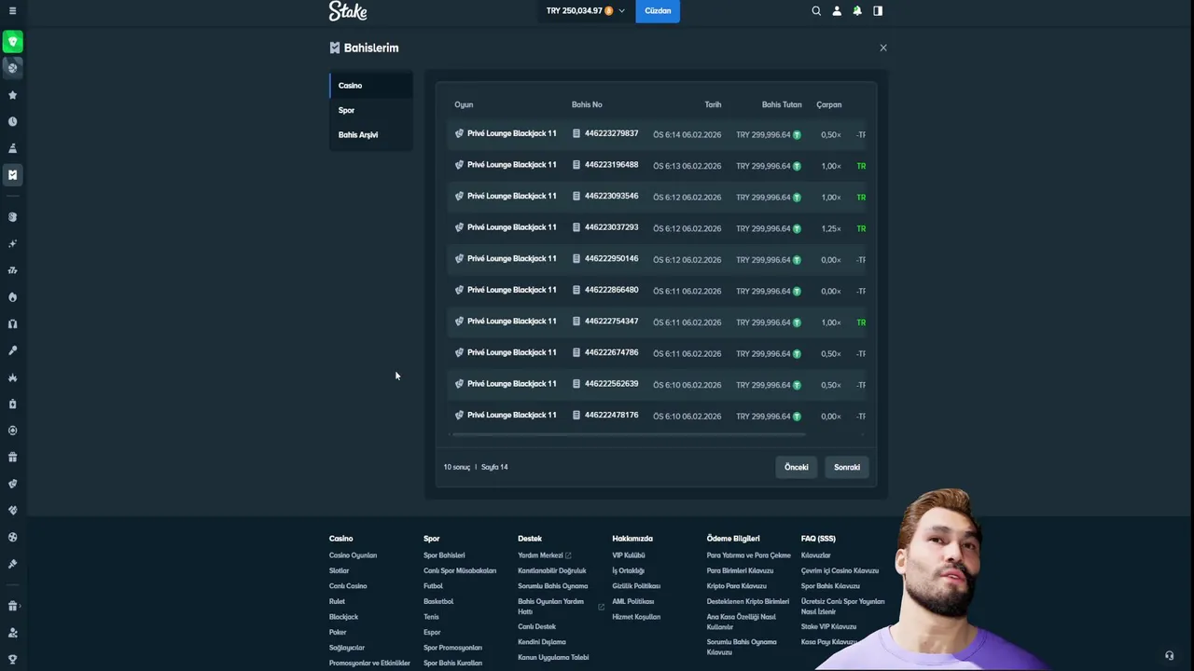Toggle the side panel icon in header
This screenshot has width=1194, height=671.
(878, 11)
